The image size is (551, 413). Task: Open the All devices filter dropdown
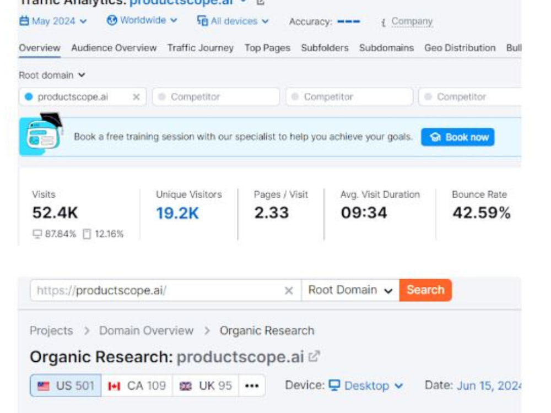(233, 21)
